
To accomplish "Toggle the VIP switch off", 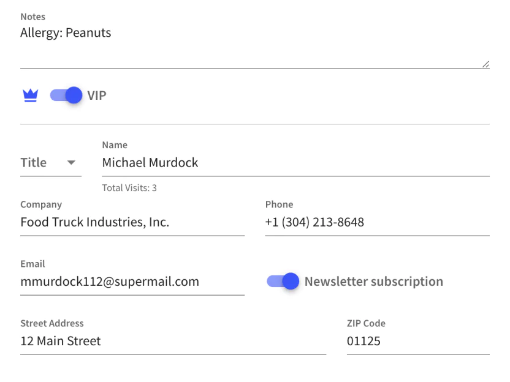I will pyautogui.click(x=66, y=95).
